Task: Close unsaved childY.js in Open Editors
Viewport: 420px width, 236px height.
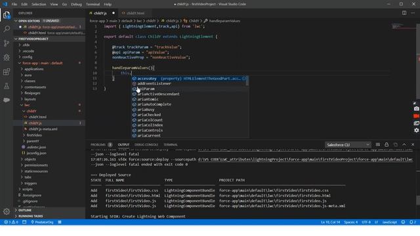Action: pos(20,27)
